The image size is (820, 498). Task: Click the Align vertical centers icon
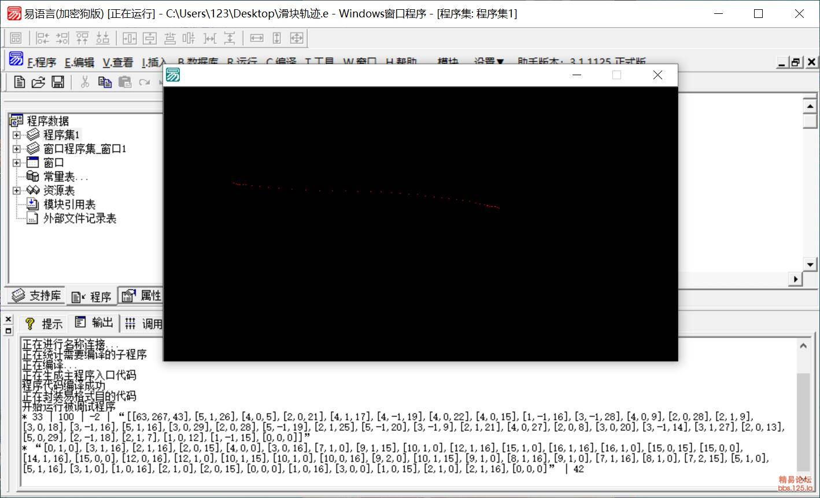coord(170,38)
